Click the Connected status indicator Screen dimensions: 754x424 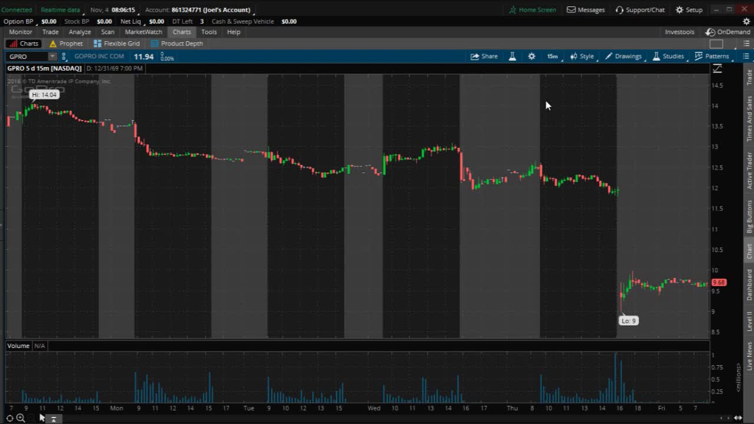(16, 9)
